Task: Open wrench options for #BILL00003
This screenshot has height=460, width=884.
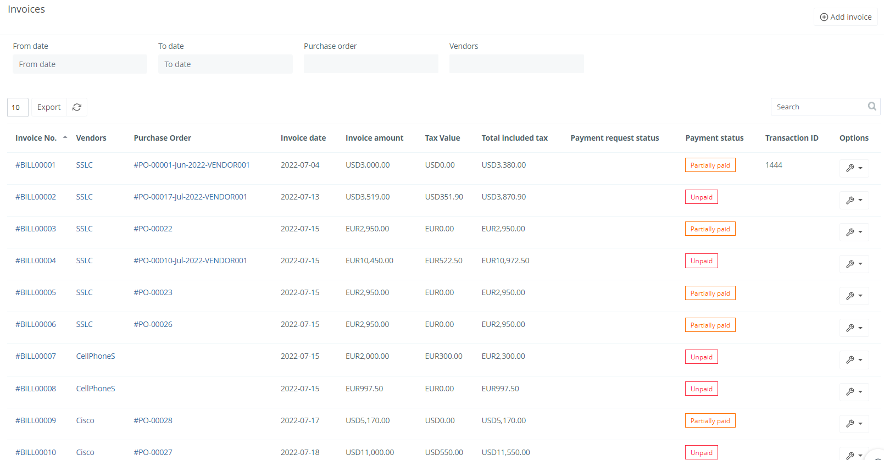Action: (x=854, y=232)
